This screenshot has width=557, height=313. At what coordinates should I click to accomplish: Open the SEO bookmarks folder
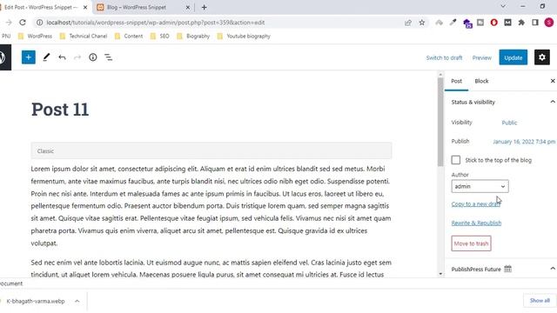[x=159, y=37]
